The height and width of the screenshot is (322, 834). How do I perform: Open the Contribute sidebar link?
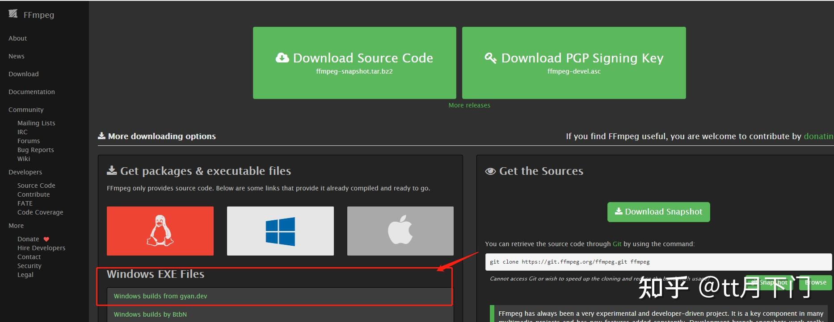tap(34, 194)
